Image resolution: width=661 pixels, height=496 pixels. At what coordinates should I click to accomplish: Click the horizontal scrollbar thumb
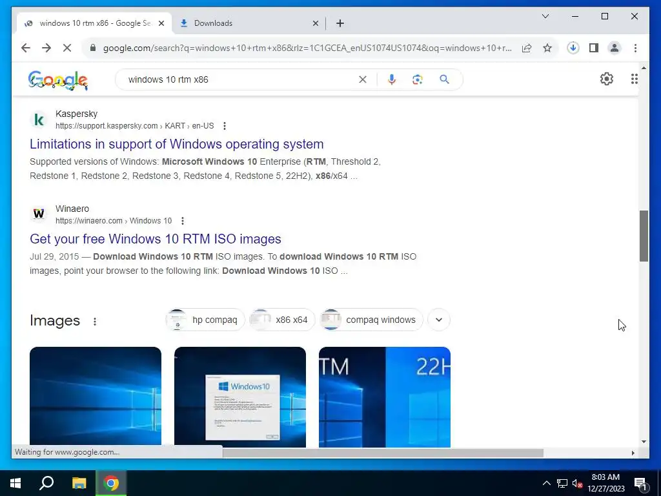click(383, 453)
